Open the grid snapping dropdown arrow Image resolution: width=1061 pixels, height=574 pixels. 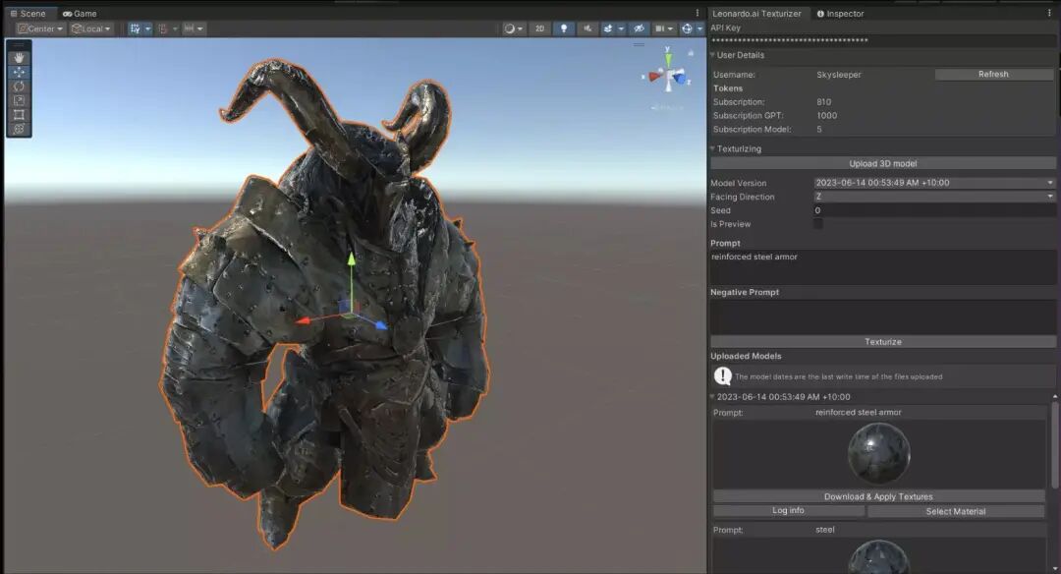(147, 29)
